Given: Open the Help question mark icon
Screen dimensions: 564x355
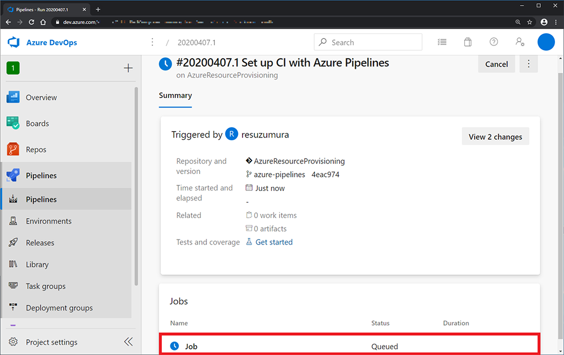Looking at the screenshot, I should point(494,42).
